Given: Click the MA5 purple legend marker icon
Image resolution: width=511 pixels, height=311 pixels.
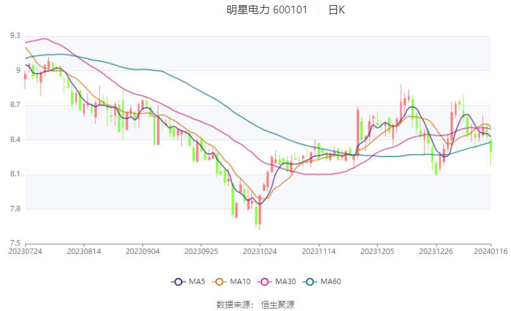Looking at the screenshot, I should pos(177,281).
